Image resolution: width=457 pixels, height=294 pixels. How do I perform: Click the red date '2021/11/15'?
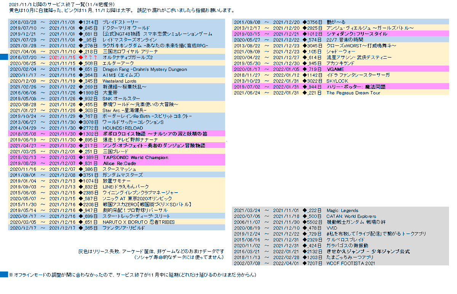[x=63, y=57]
